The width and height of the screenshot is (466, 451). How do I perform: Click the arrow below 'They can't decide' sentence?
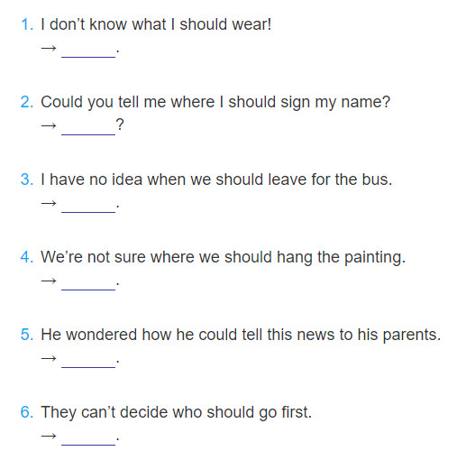(x=49, y=436)
